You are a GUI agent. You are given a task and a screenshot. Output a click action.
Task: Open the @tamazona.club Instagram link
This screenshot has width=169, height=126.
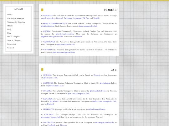pyautogui.click(x=50, y=78)
